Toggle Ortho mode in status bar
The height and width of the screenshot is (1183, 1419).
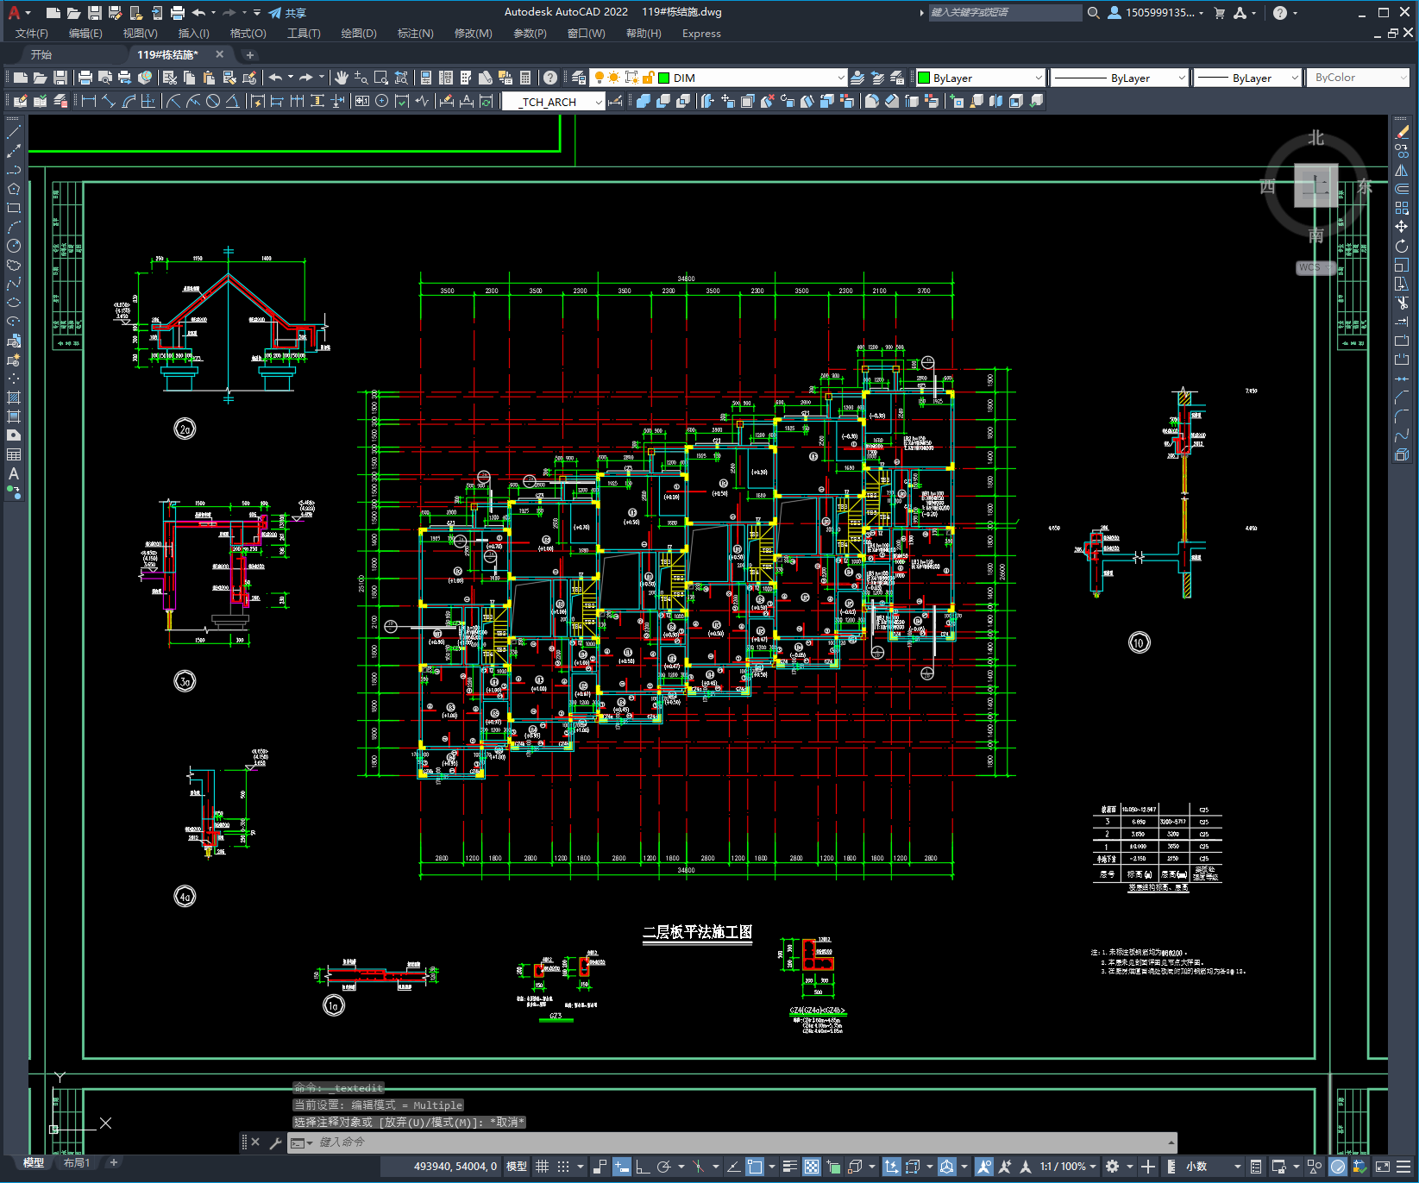643,1167
